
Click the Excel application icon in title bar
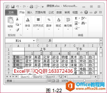pos(7,7)
